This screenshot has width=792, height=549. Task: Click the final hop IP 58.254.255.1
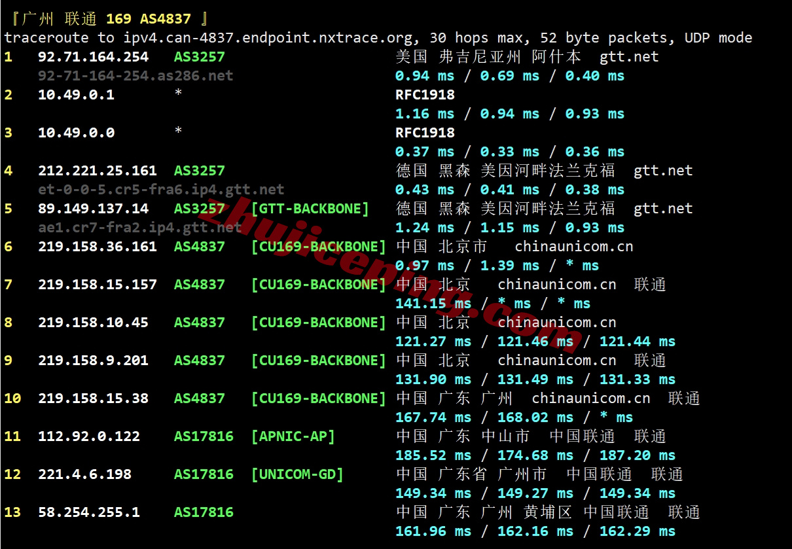[89, 512]
